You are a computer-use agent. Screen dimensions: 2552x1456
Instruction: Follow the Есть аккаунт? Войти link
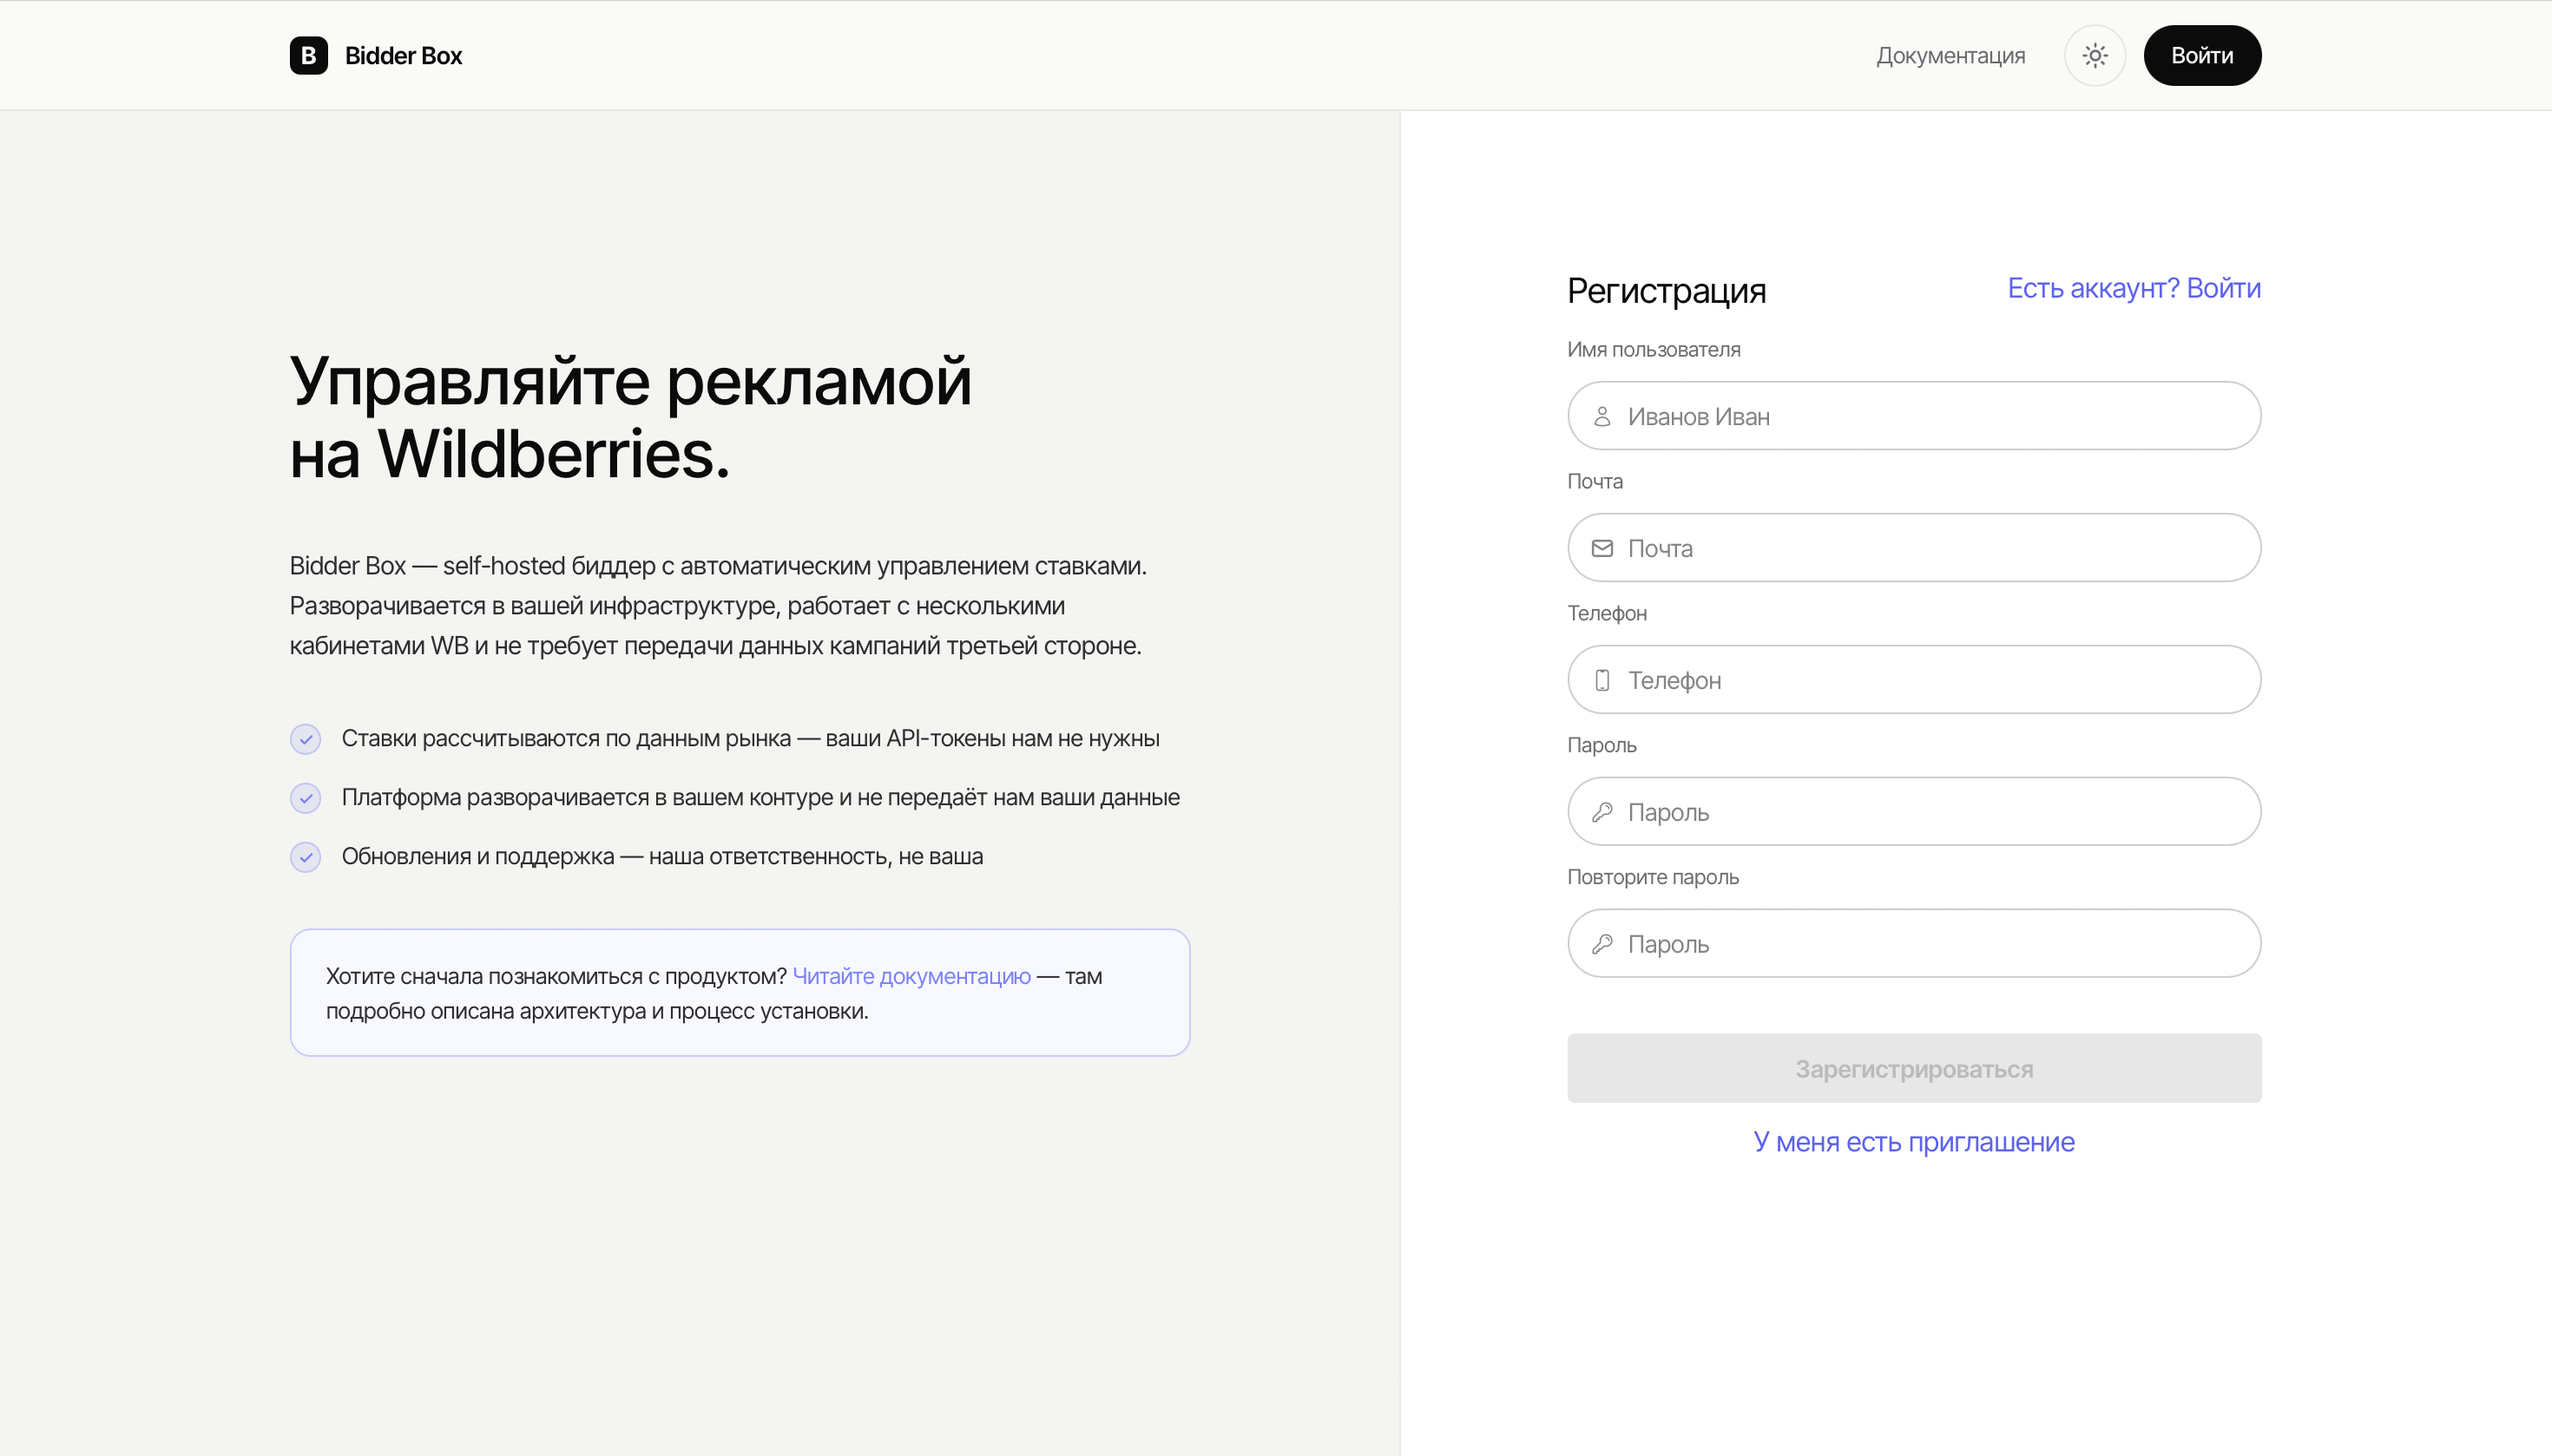2133,288
